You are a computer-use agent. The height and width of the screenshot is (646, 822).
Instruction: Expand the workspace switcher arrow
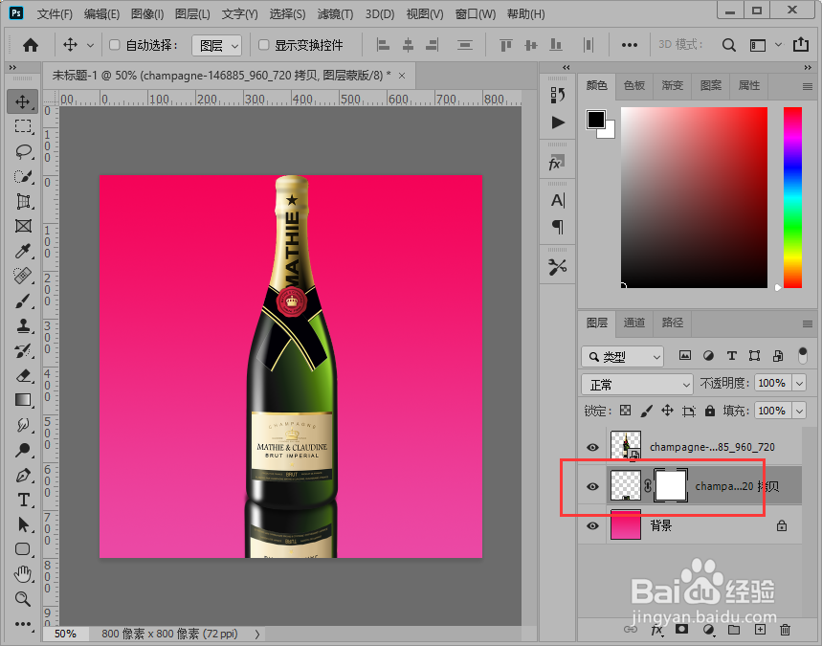click(779, 45)
